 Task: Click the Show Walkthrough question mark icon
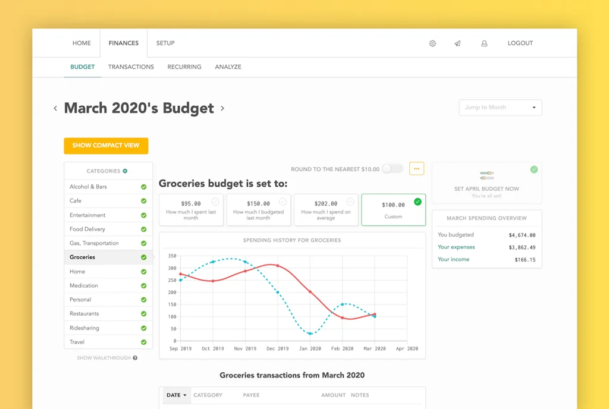click(135, 358)
